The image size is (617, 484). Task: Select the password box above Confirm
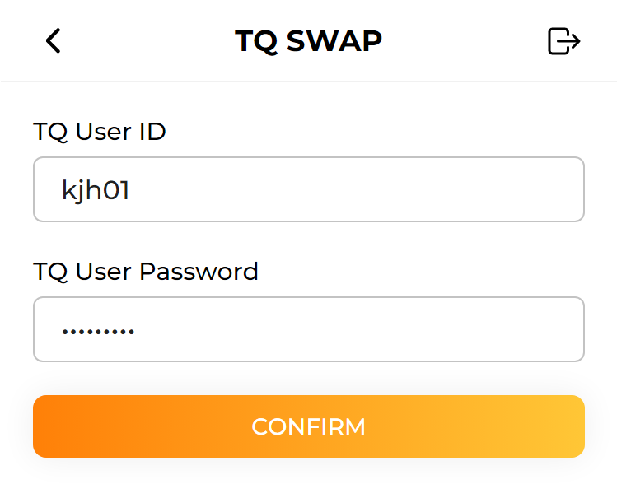[308, 329]
